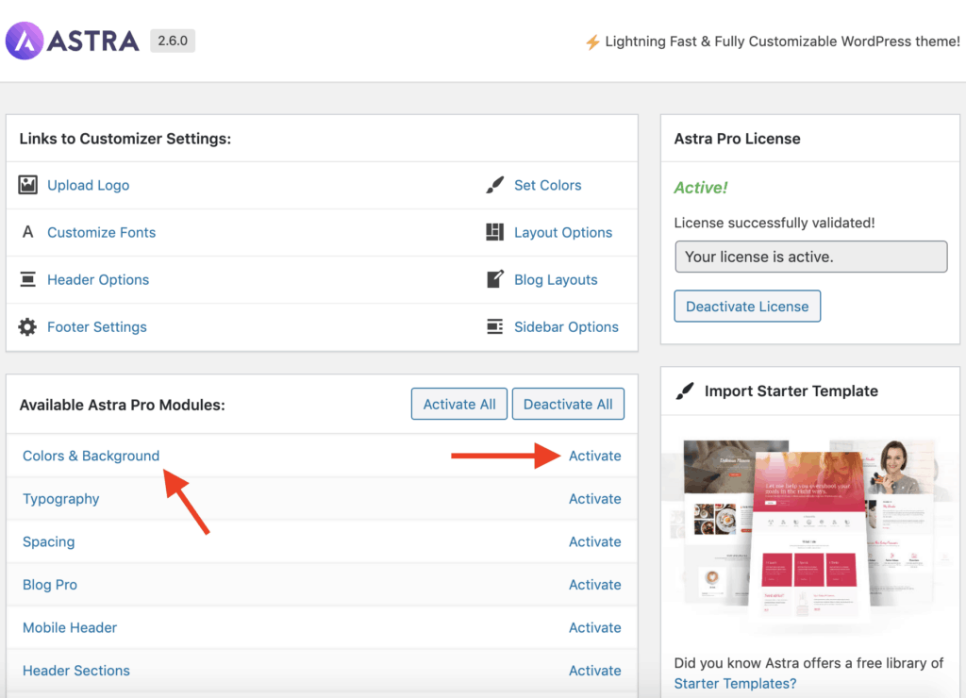
Task: Open the Layout Options link
Action: (563, 233)
